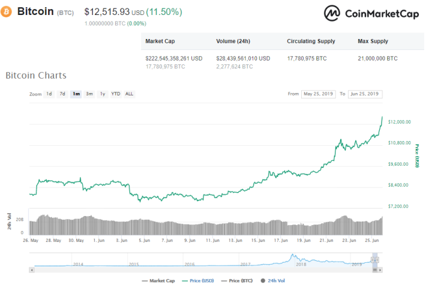Click the 1. Jun date label
426x285 pixels.
(99, 241)
